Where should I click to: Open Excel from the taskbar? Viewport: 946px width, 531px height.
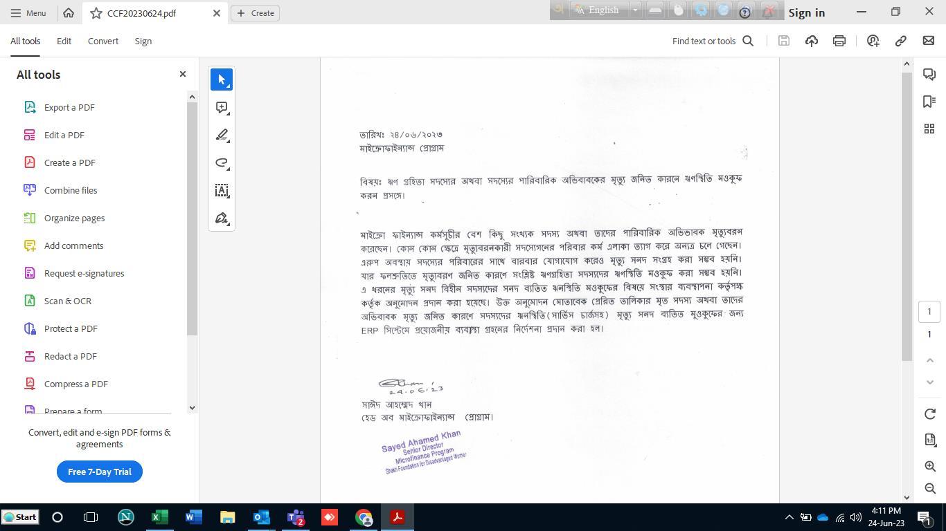(x=160, y=517)
